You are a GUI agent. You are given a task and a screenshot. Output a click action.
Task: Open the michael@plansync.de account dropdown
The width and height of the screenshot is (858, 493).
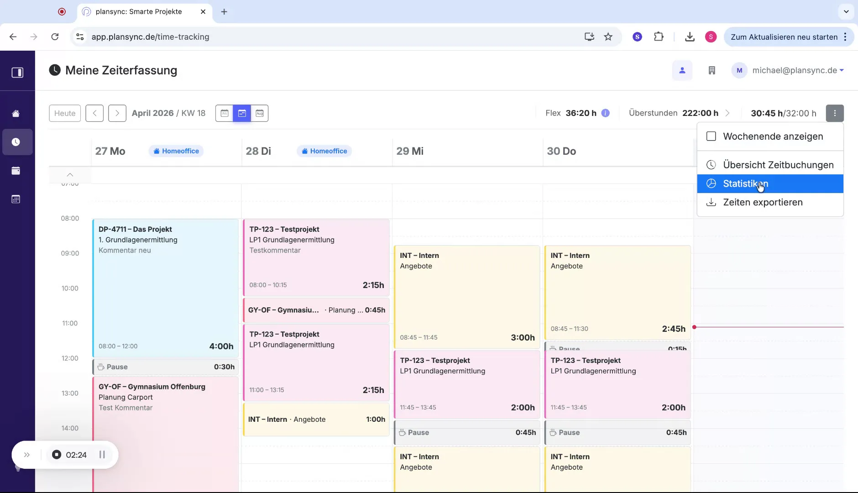[788, 70]
